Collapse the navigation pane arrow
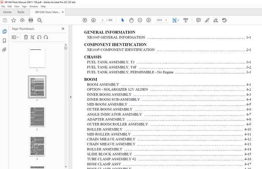 pyautogui.click(x=71, y=97)
